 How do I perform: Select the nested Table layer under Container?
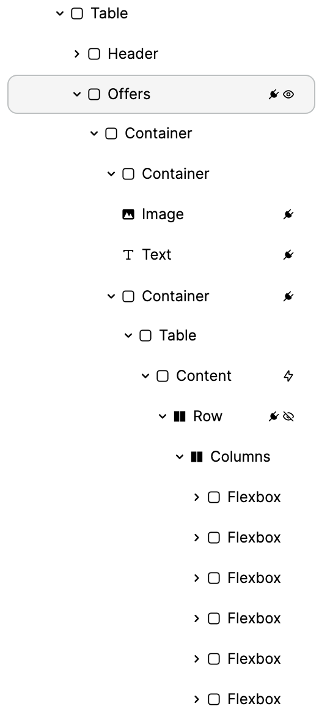pyautogui.click(x=178, y=336)
